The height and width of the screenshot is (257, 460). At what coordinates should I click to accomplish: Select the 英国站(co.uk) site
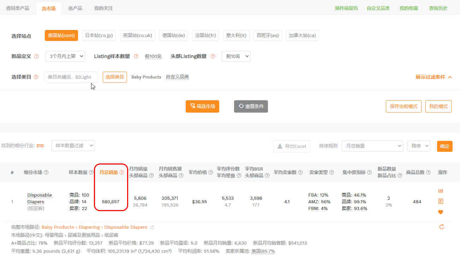coord(137,35)
